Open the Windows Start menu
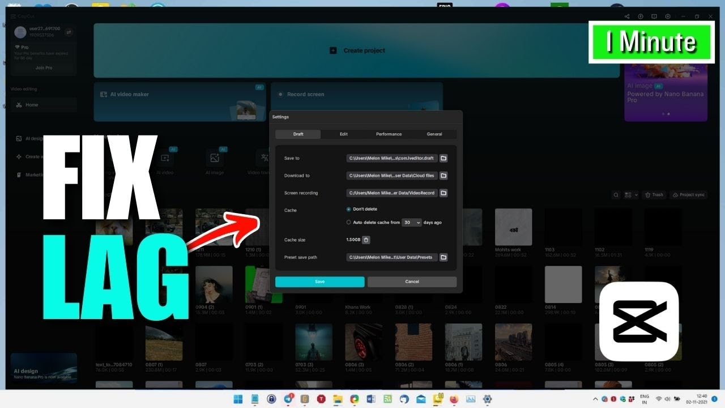Image resolution: width=725 pixels, height=408 pixels. click(238, 399)
